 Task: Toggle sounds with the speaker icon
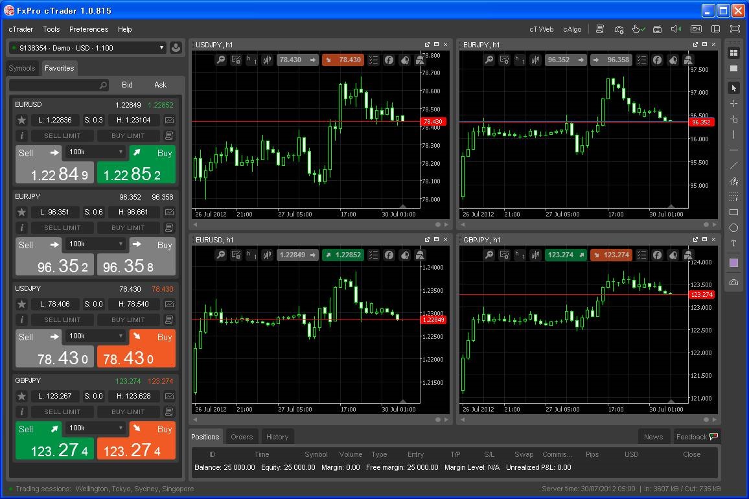[676, 29]
